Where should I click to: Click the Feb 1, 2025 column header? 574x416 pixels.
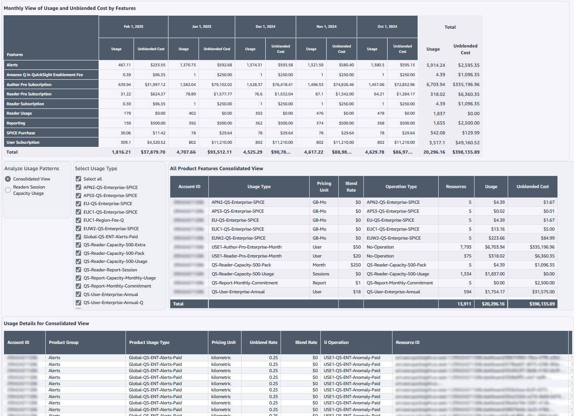[133, 27]
